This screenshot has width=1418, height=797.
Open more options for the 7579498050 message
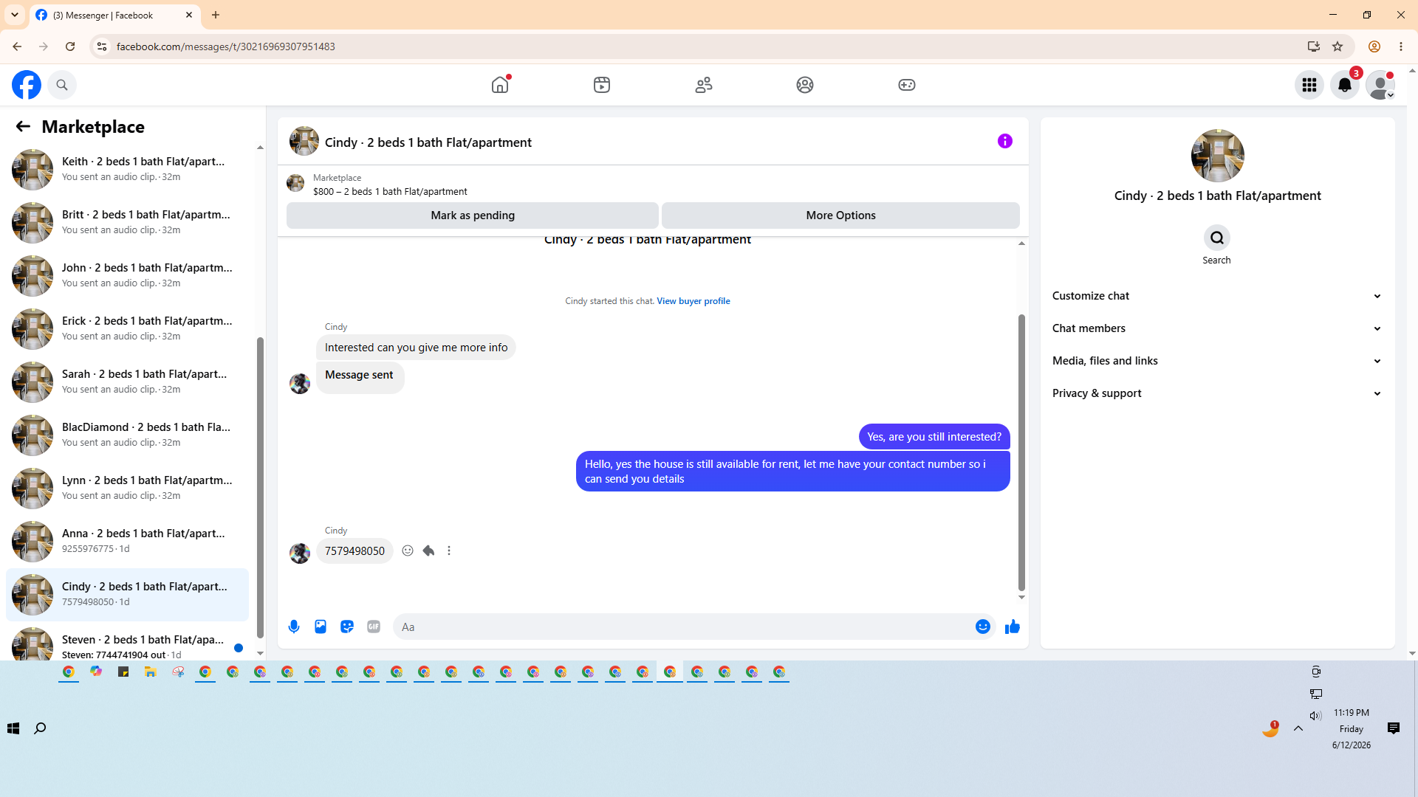coord(449,551)
